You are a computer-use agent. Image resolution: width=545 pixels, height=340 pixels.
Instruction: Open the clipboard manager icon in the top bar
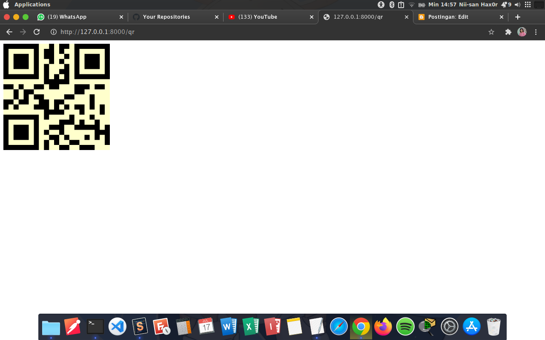401,5
